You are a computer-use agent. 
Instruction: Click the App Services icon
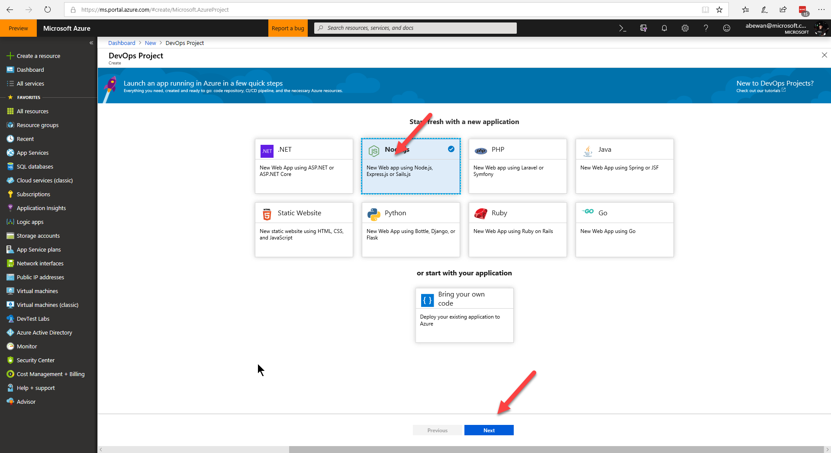pos(10,153)
